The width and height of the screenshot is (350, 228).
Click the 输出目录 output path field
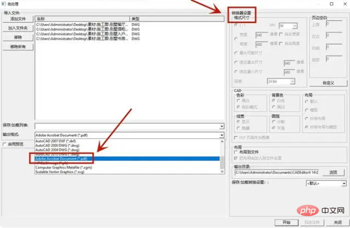277,172
